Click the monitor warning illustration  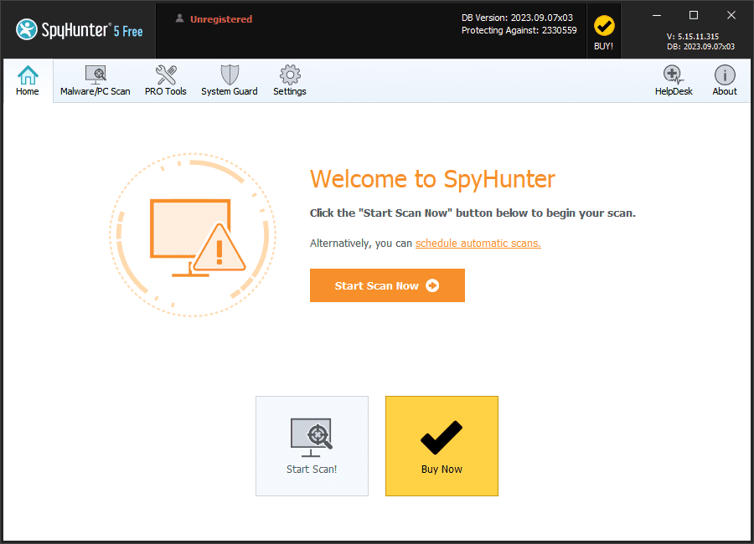tap(193, 235)
